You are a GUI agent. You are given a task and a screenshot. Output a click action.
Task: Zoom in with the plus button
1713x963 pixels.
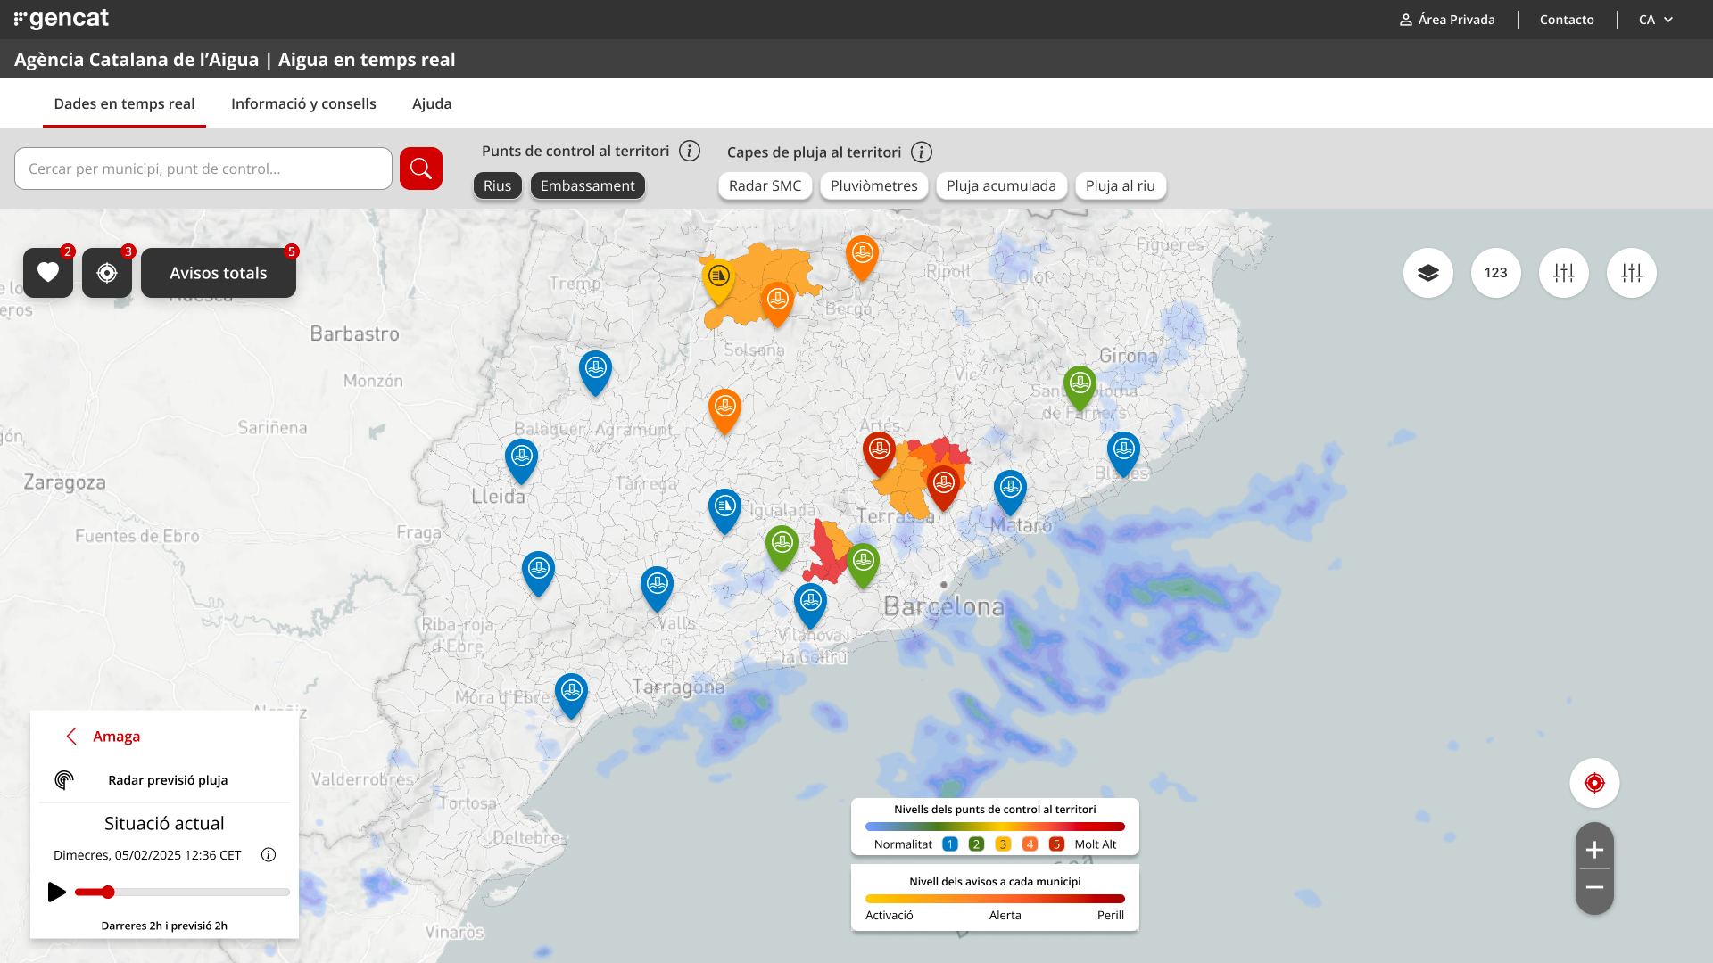(x=1594, y=850)
